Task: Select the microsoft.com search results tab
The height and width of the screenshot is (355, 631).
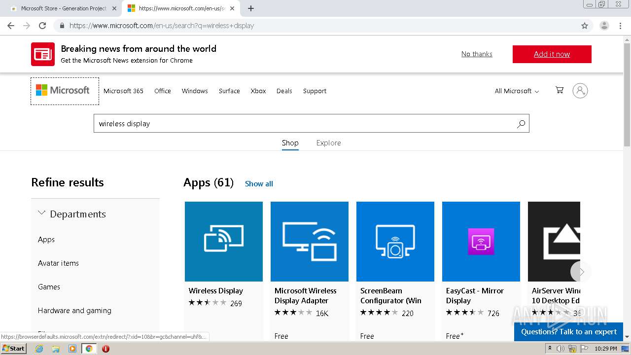Action: [x=180, y=8]
